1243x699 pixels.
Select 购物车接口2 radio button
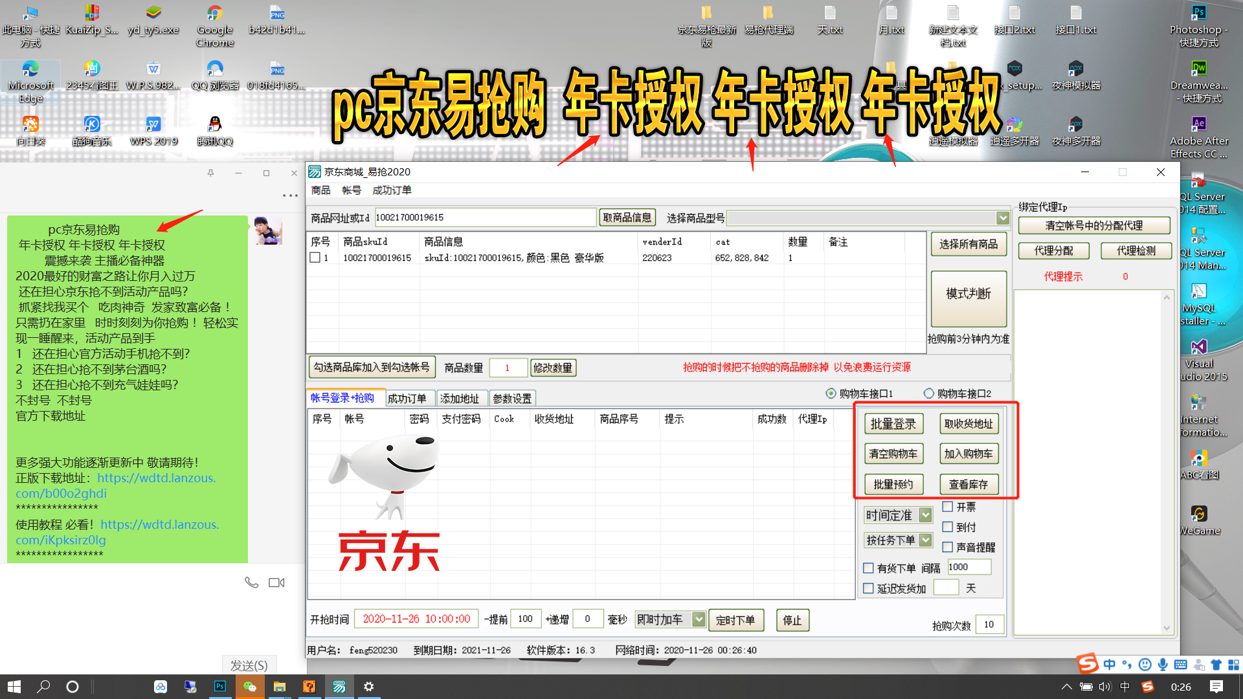(929, 394)
